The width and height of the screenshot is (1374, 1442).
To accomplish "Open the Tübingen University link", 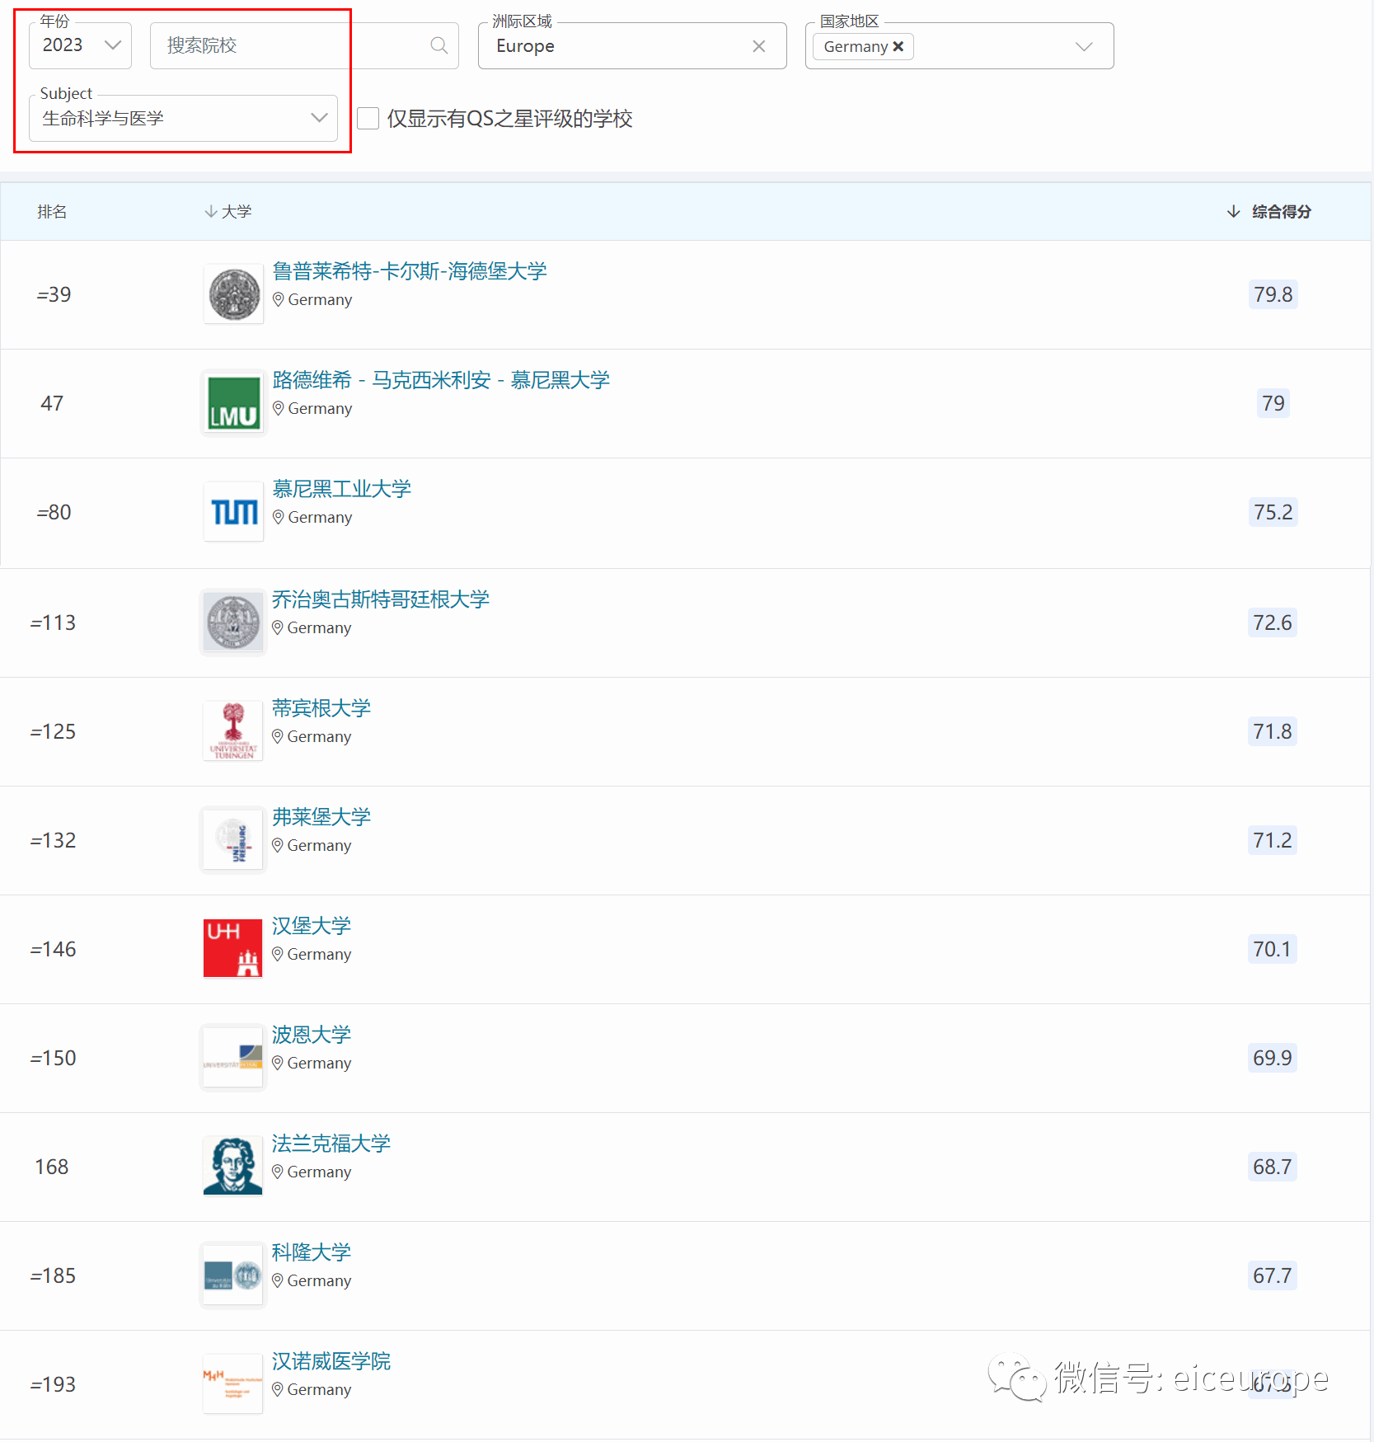I will 321,708.
